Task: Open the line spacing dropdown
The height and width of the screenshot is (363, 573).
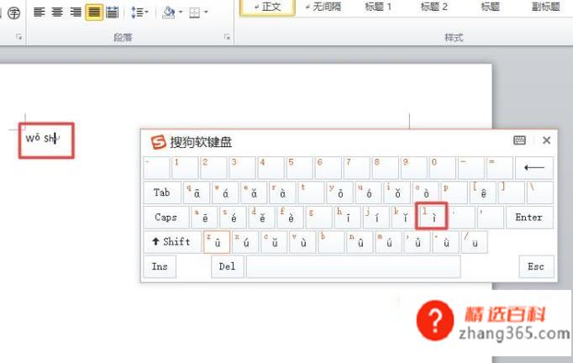Action: (139, 13)
